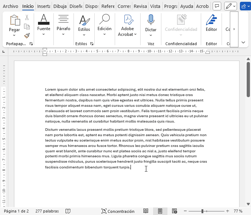Open the Archivo tab

[x=10, y=6]
